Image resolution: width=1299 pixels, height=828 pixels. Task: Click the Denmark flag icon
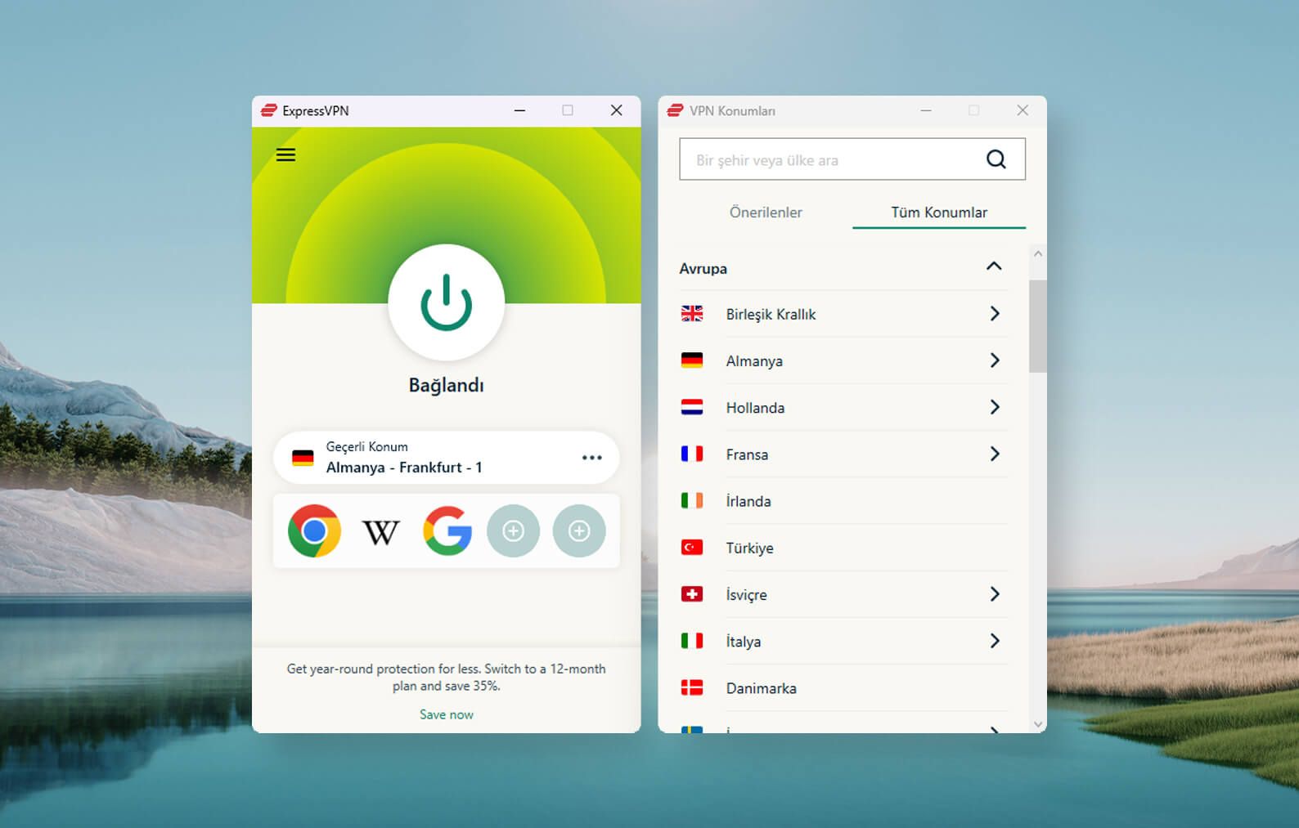692,687
